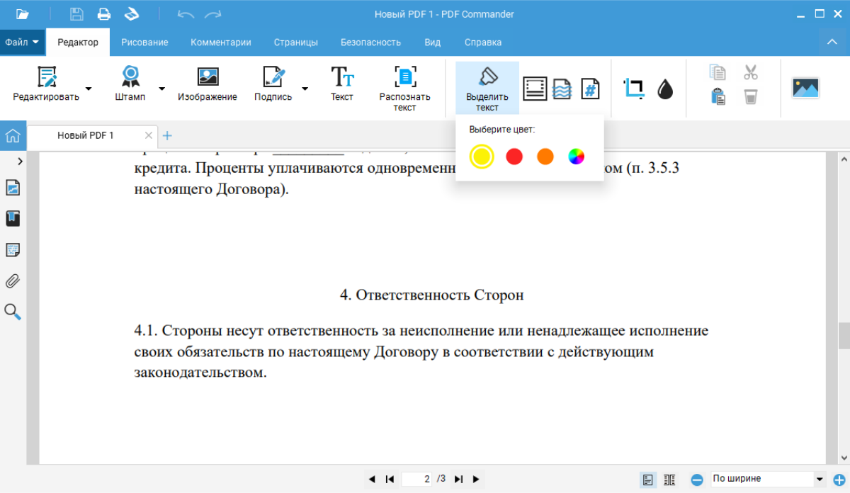Insert an image with Изображение

(208, 84)
